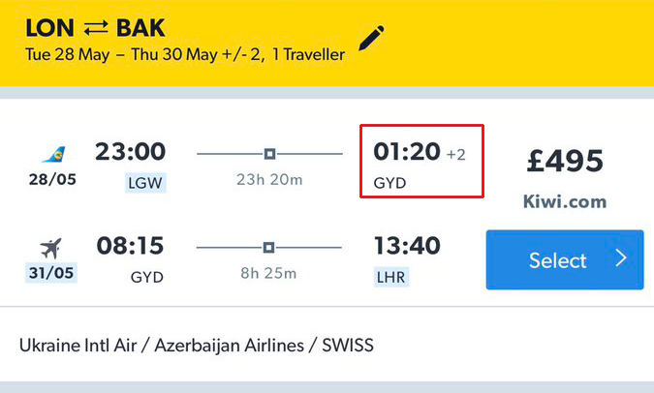This screenshot has height=393, width=654.
Task: Click the £495 price
Action: tap(565, 161)
